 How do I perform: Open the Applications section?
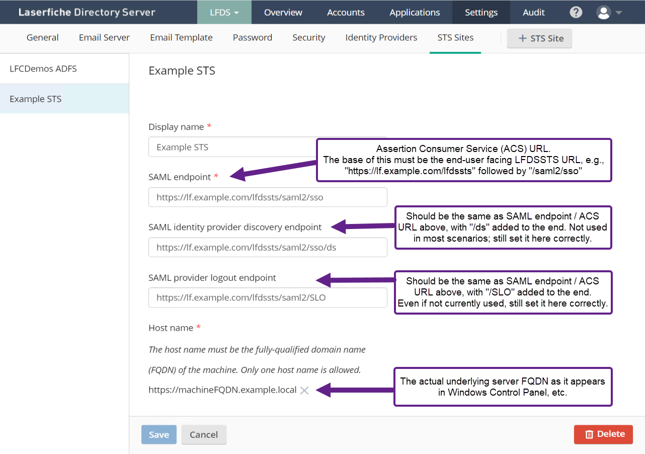tap(415, 12)
